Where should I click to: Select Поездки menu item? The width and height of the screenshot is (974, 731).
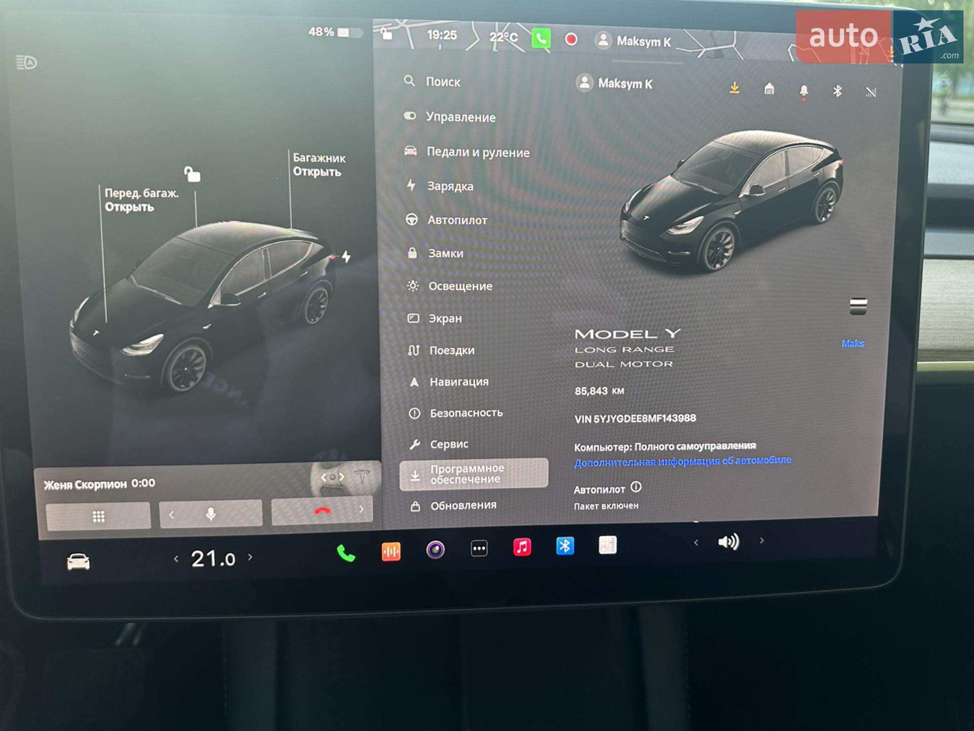pyautogui.click(x=441, y=350)
